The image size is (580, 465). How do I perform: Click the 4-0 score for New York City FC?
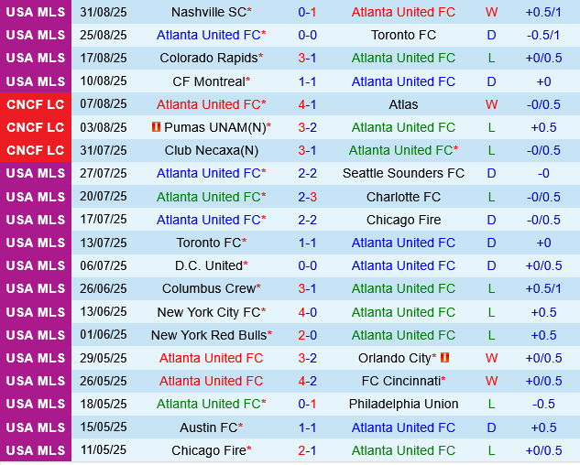[x=307, y=312]
